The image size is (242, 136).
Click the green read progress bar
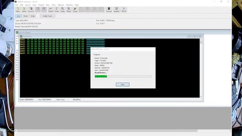pyautogui.click(x=101, y=76)
